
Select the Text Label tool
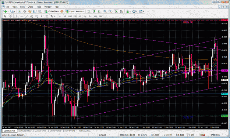coord(47,16)
